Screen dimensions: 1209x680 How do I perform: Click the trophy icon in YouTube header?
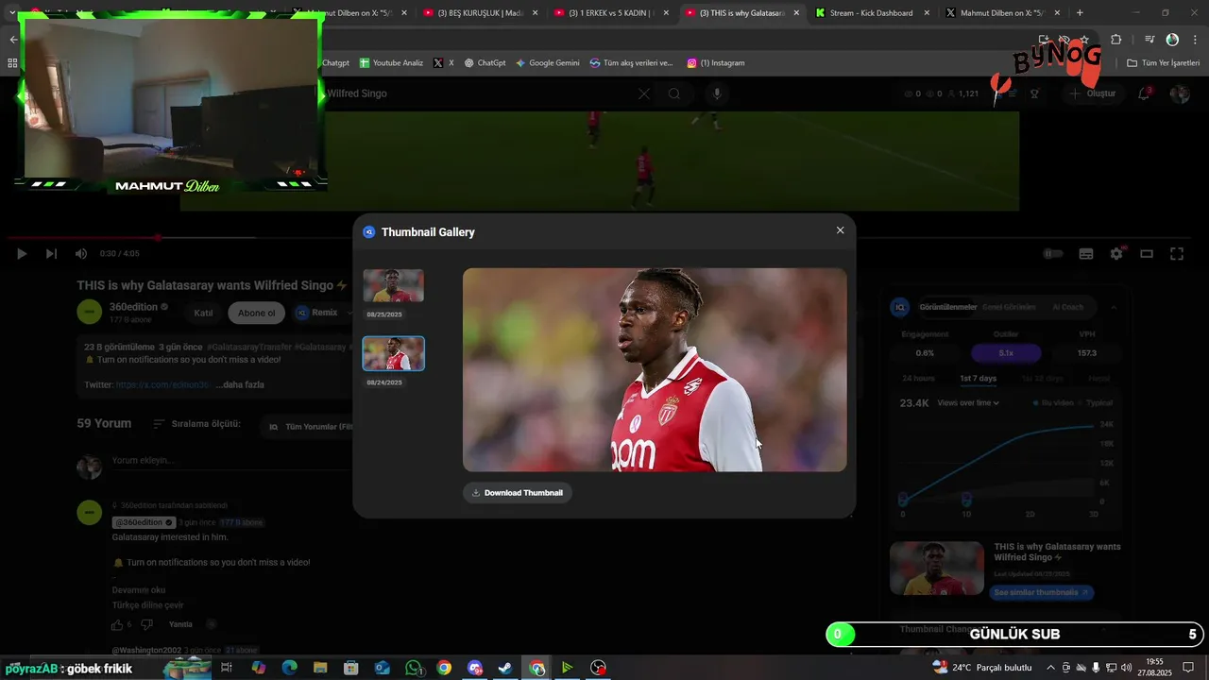(1034, 93)
